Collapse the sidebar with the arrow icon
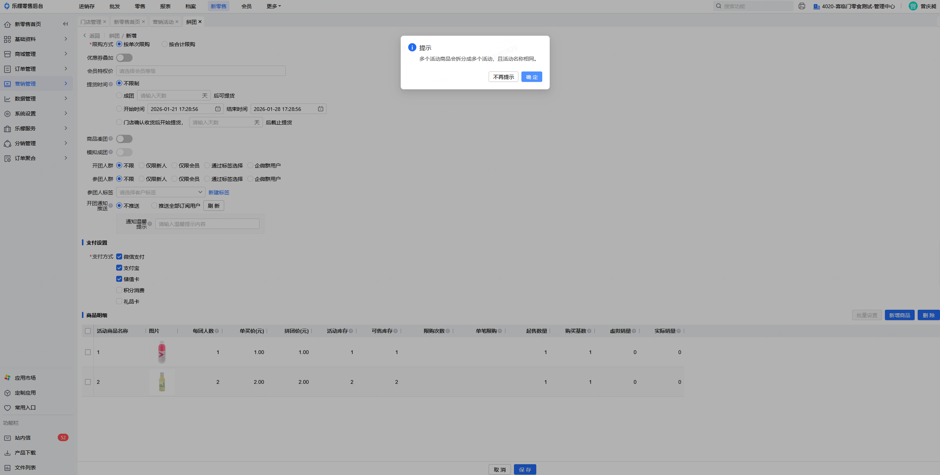Viewport: 940px width, 475px height. point(66,24)
